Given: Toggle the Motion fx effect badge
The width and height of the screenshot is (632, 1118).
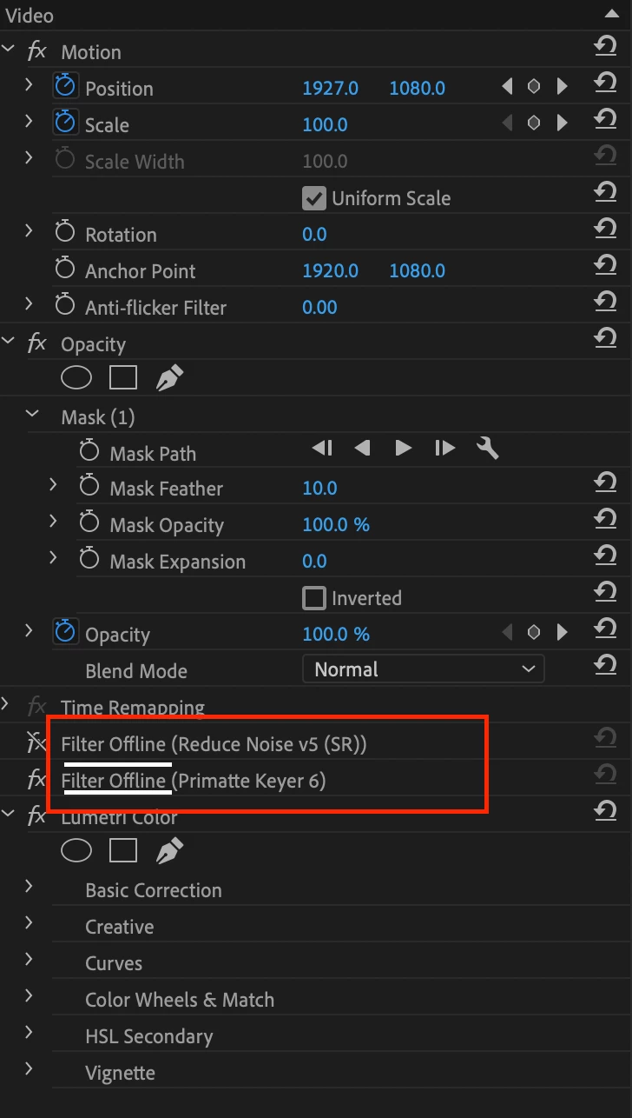Looking at the screenshot, I should [x=36, y=51].
